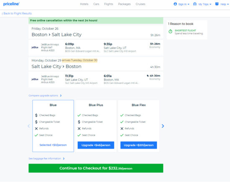Click the free online cancellation banner
The width and height of the screenshot is (230, 182).
click(96, 20)
